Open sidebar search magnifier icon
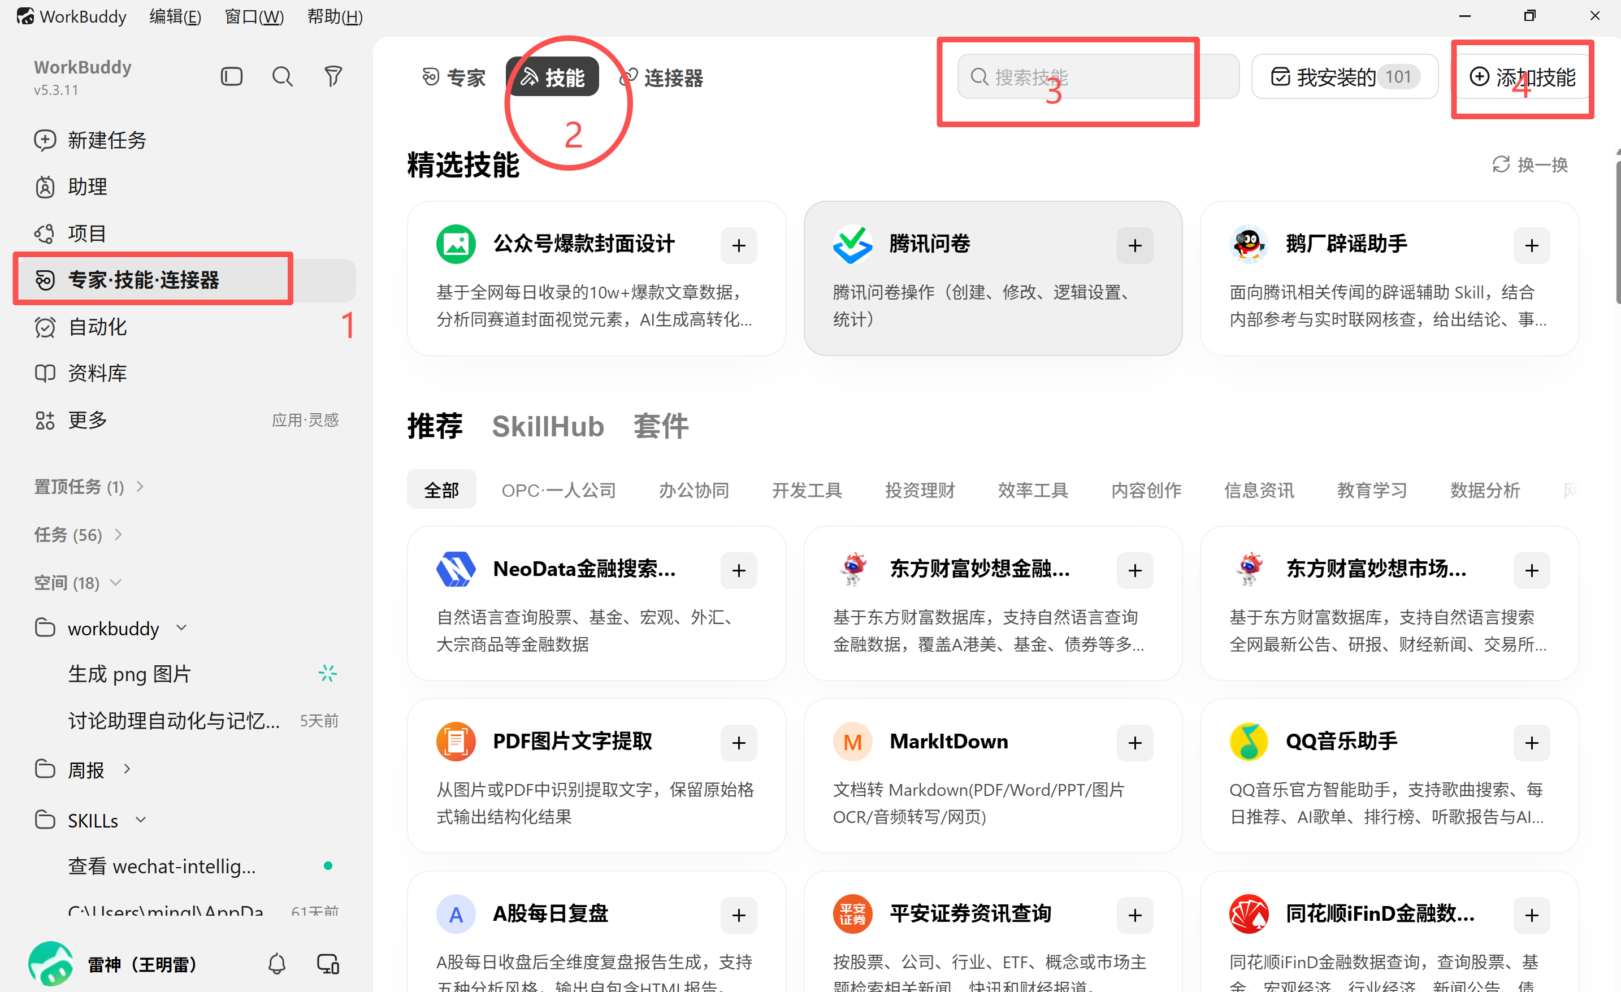The width and height of the screenshot is (1621, 992). coord(282,77)
